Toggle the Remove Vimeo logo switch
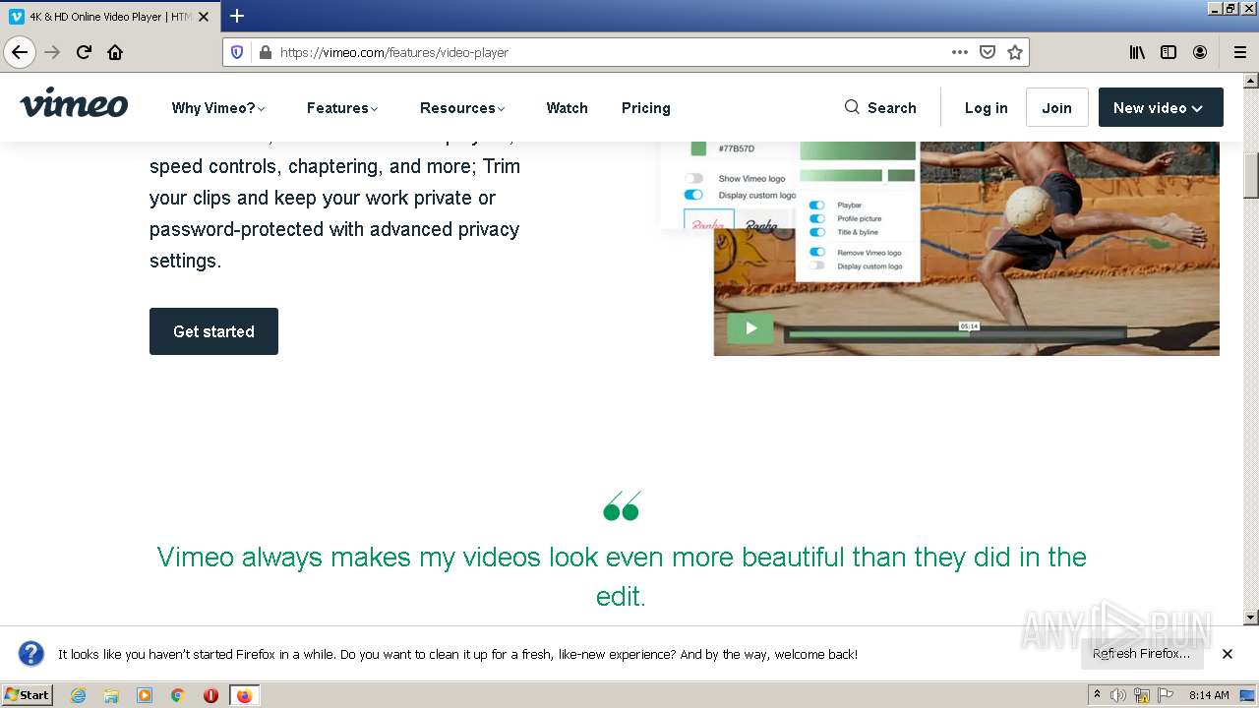 [816, 253]
